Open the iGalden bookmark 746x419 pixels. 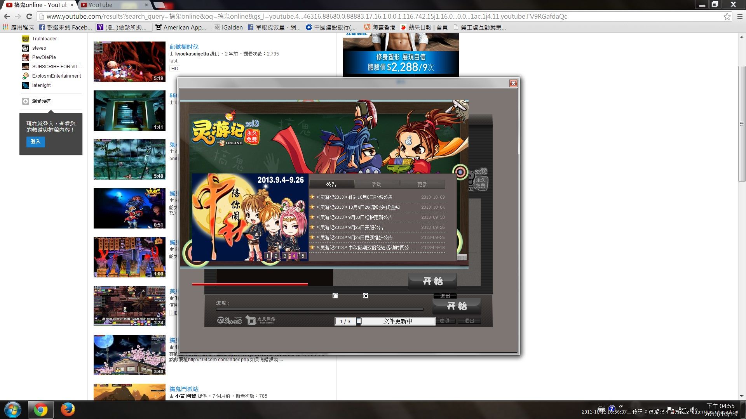(x=228, y=27)
